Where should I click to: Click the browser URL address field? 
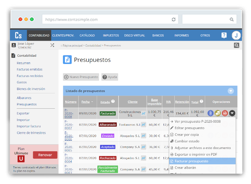click(x=107, y=19)
